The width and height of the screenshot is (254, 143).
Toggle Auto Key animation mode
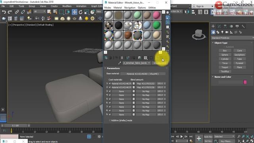tap(208, 137)
